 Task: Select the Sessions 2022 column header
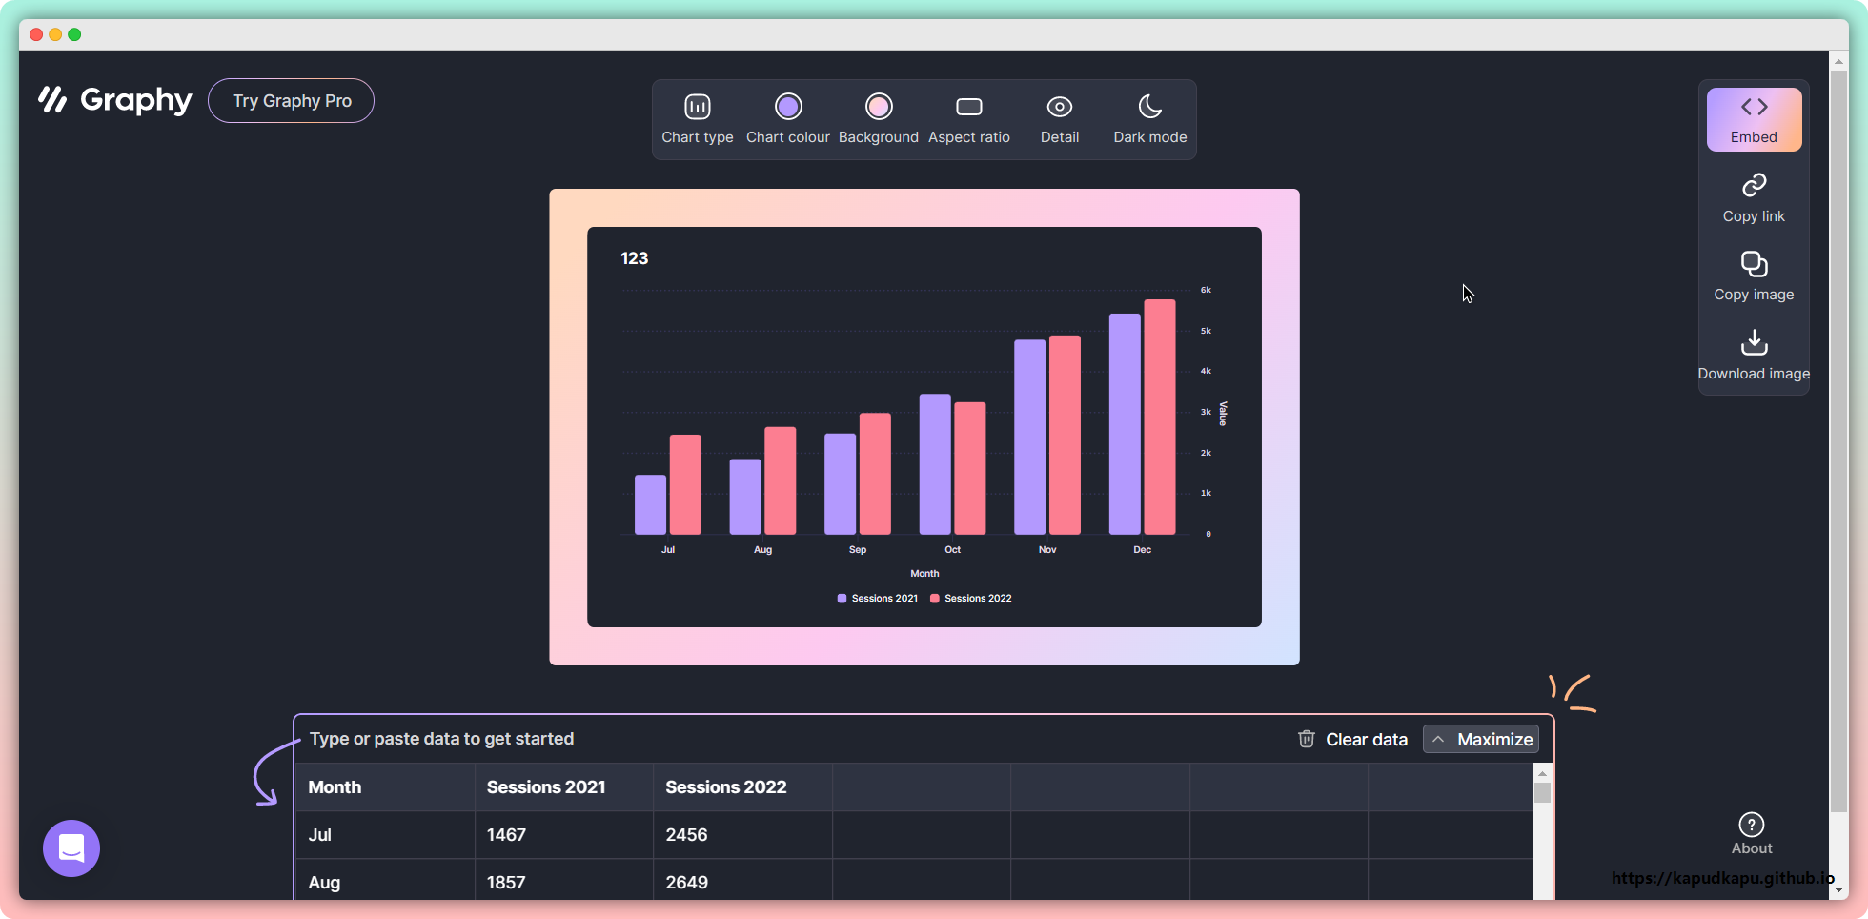(726, 787)
